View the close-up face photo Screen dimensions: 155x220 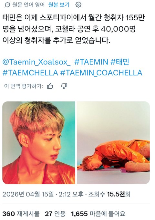click(39, 143)
